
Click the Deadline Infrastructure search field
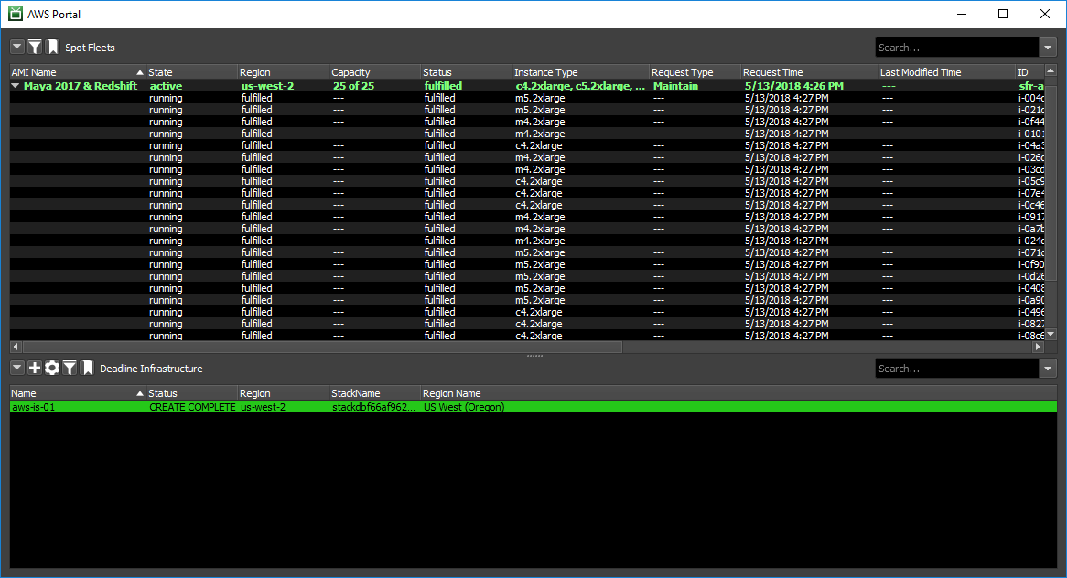pyautogui.click(x=956, y=369)
